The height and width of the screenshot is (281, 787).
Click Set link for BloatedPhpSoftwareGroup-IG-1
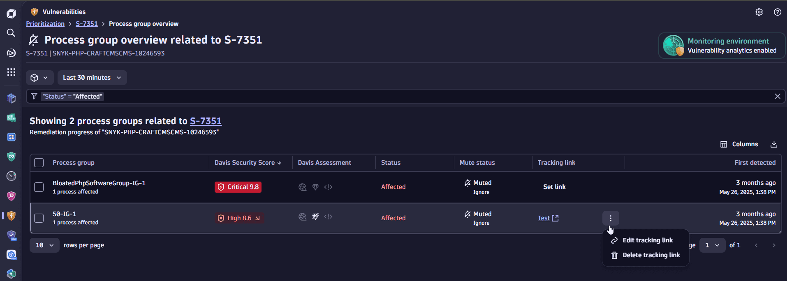click(x=554, y=187)
